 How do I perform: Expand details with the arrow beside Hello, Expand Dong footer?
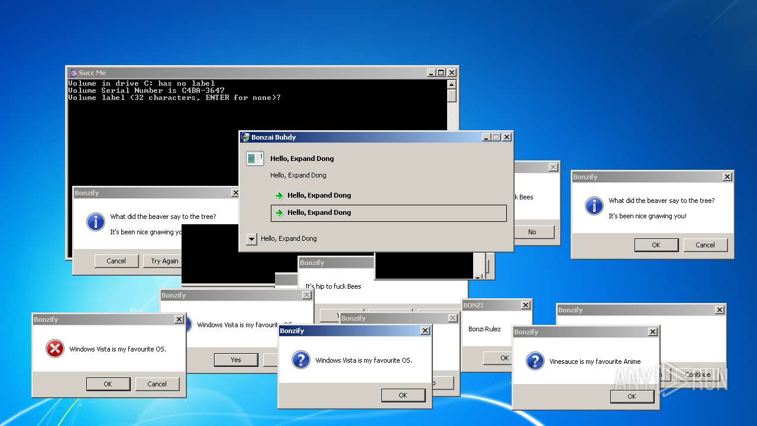coord(251,239)
